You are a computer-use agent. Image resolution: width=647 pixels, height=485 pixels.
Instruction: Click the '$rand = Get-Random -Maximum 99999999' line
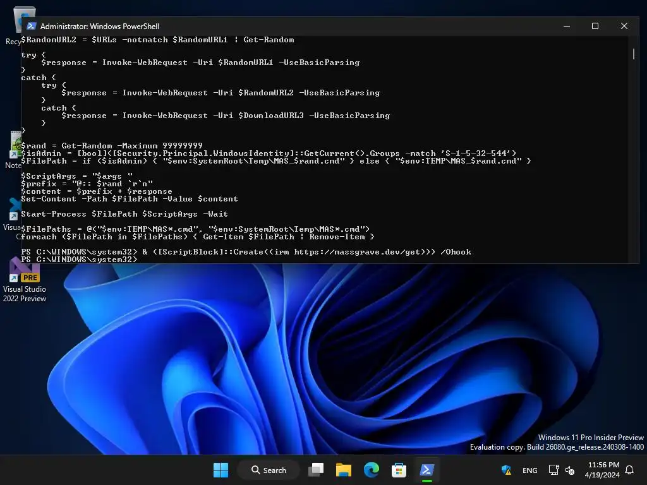tap(111, 146)
